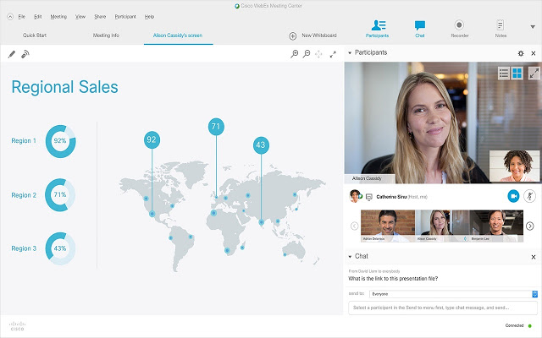Click the 92 map pin marker
Image resolution: width=542 pixels, height=338 pixels.
pos(152,139)
